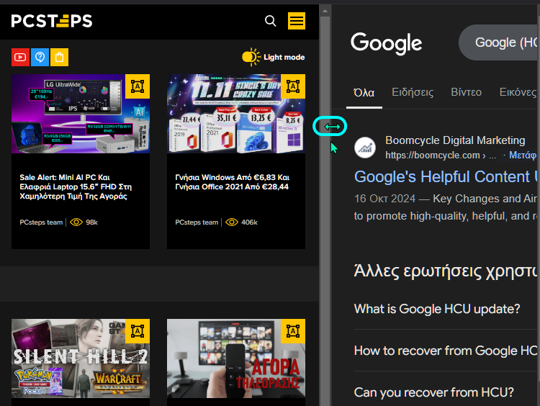Click the eye icon next to 406k
The height and width of the screenshot is (406, 540).
point(232,222)
